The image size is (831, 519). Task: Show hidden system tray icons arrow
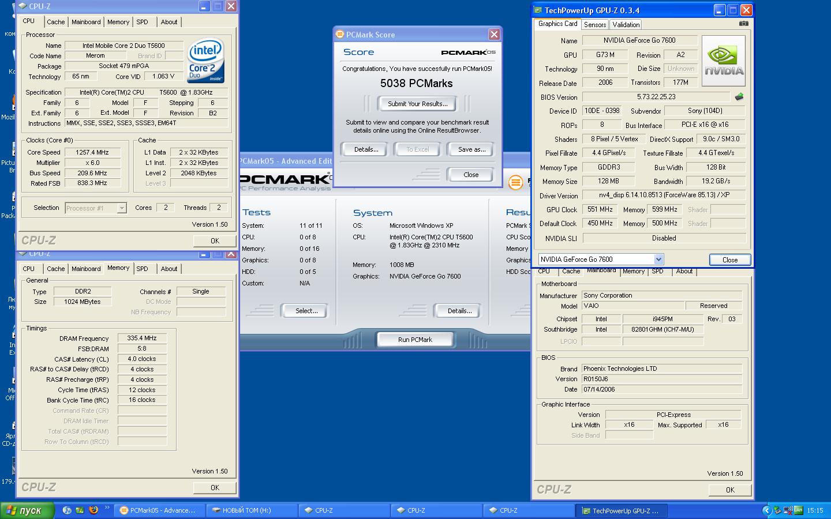point(766,510)
